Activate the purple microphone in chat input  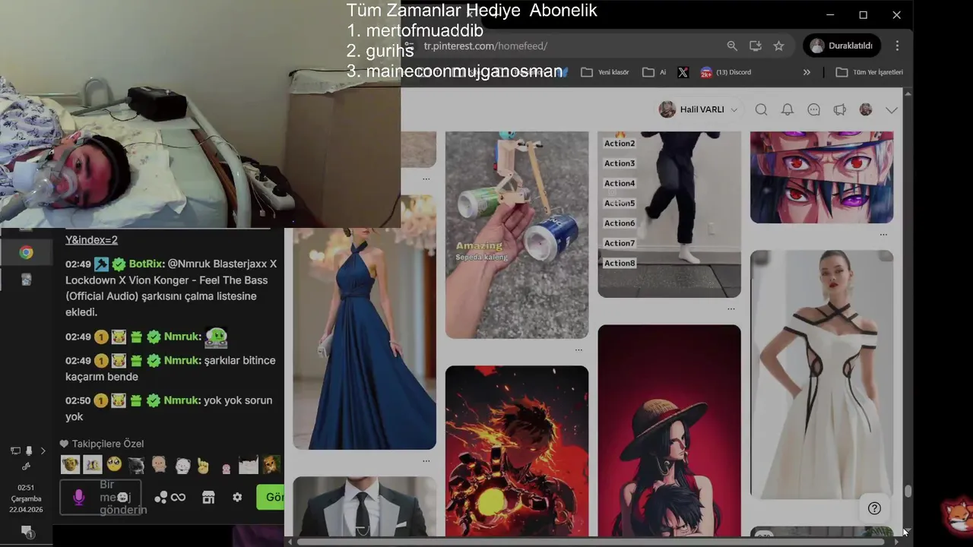(78, 498)
